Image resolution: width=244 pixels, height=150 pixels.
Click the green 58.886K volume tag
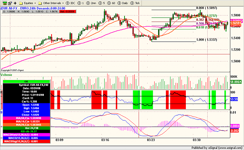236,82
